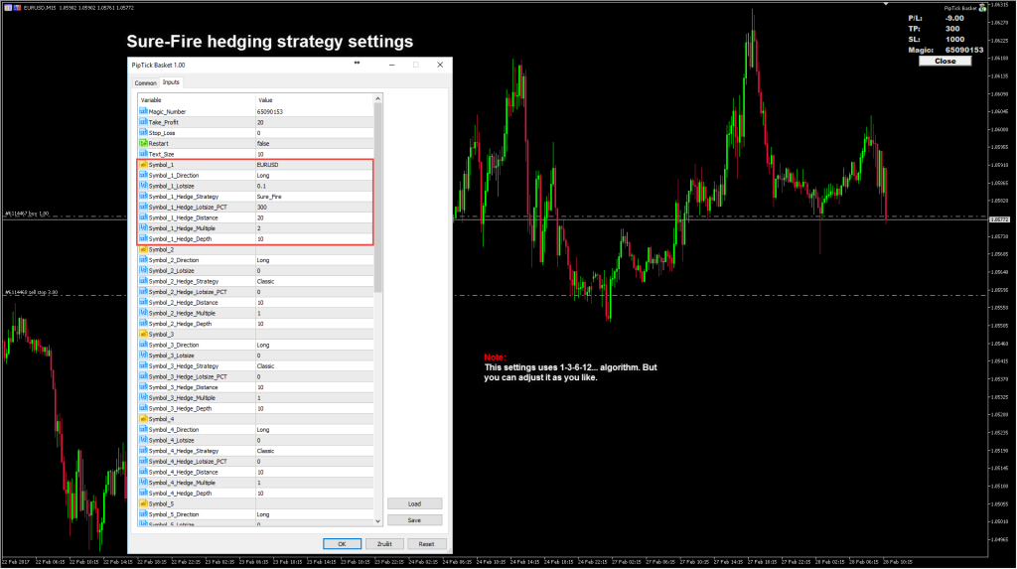The image size is (1017, 569).
Task: Click the icon beside Symbol_2_Hedge_Strategy
Action: pyautogui.click(x=143, y=281)
